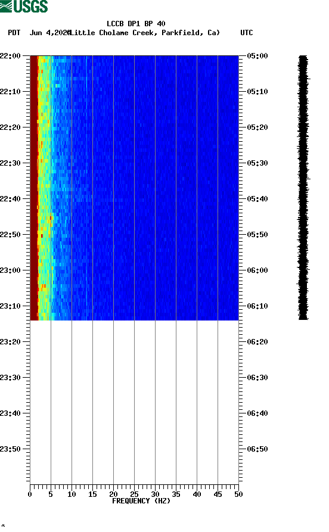Click the 05:50 UTC time label
329x532 pixels.
pyautogui.click(x=257, y=235)
